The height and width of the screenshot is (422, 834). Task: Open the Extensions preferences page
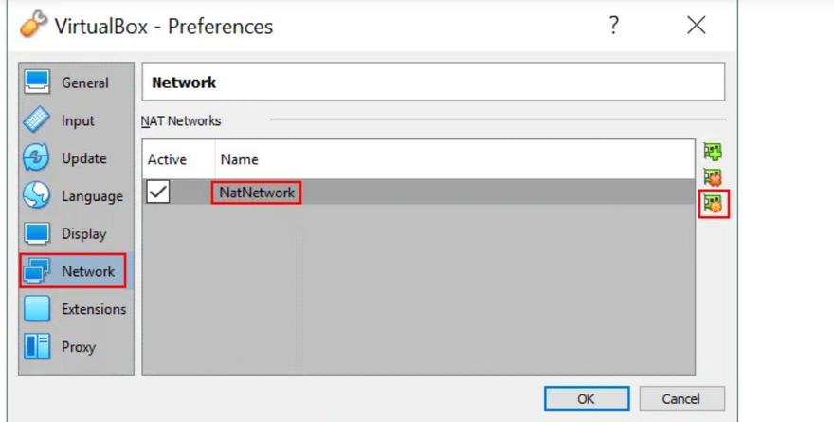93,309
